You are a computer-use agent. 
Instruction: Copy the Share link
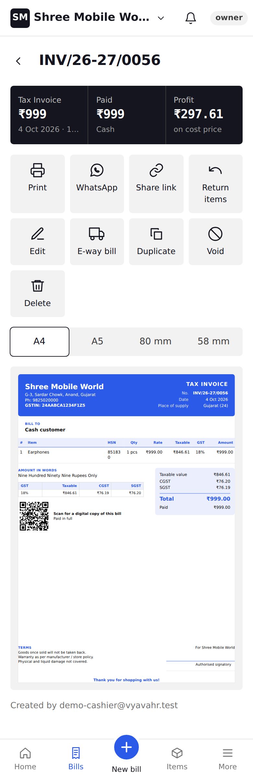pyautogui.click(x=156, y=184)
